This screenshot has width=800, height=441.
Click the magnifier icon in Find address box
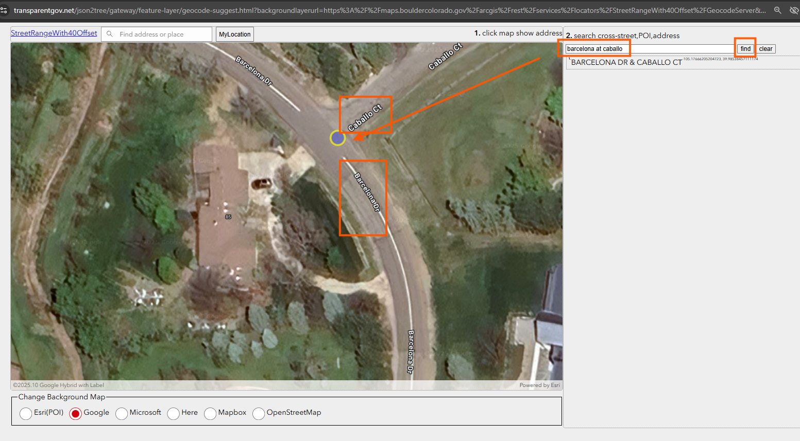[x=110, y=34]
